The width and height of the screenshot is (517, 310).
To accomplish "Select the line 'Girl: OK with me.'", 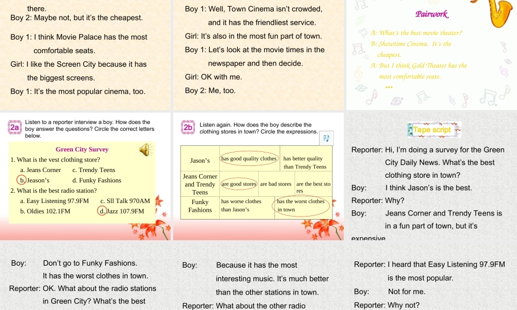I will click(214, 77).
